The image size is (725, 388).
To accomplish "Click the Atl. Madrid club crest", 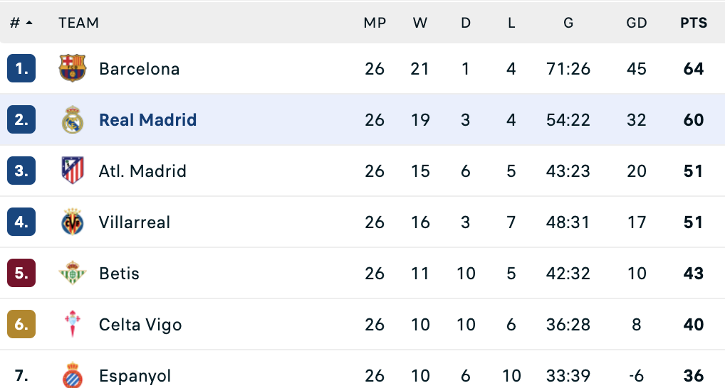I will pyautogui.click(x=73, y=171).
